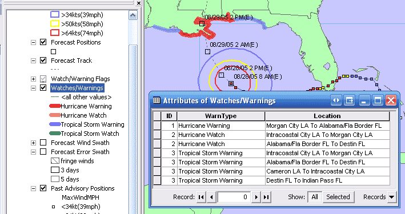
Task: Show All records button
Action: coord(315,197)
